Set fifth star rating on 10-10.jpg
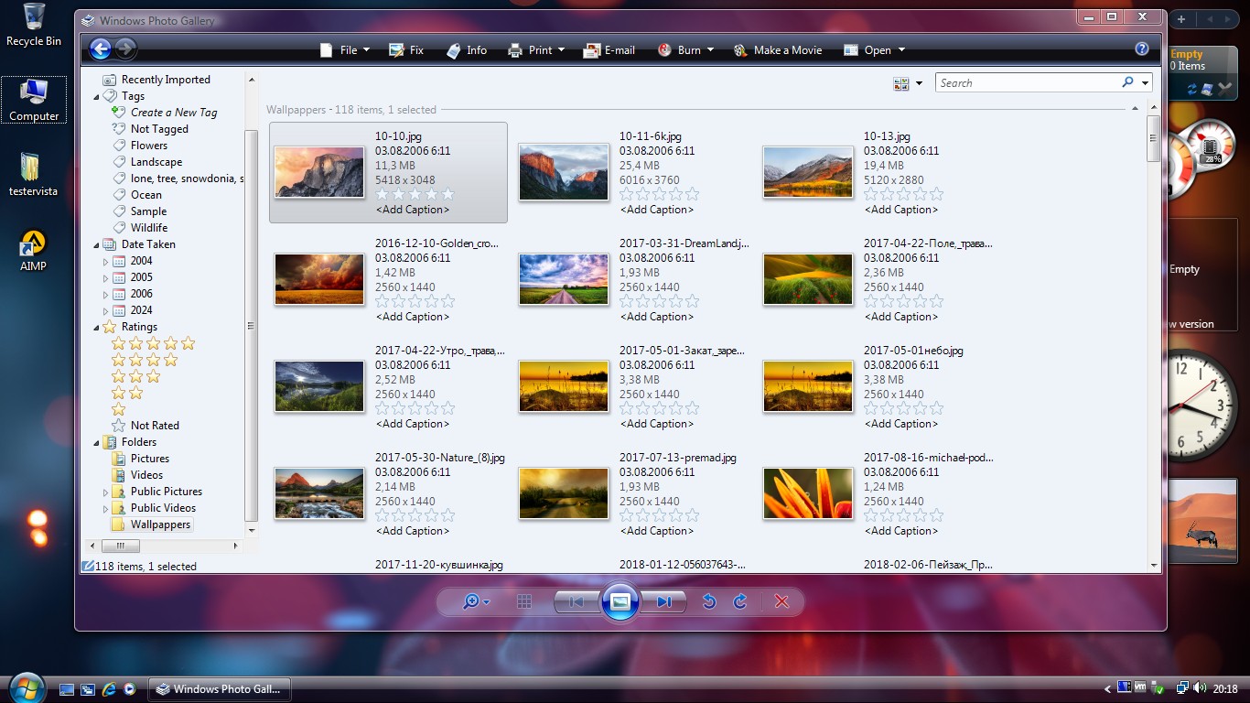The height and width of the screenshot is (703, 1250). [x=447, y=194]
